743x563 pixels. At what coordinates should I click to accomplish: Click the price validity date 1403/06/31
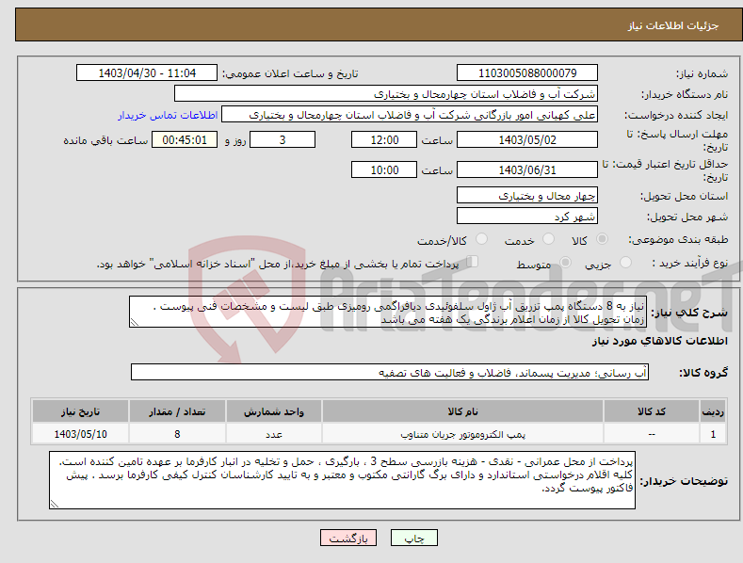click(x=527, y=169)
